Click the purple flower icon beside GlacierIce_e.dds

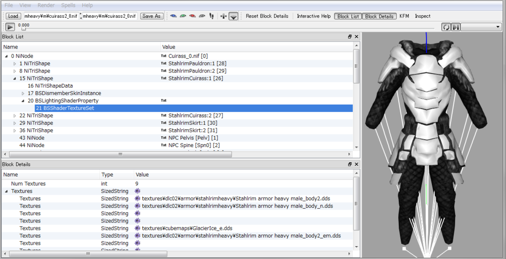click(137, 228)
